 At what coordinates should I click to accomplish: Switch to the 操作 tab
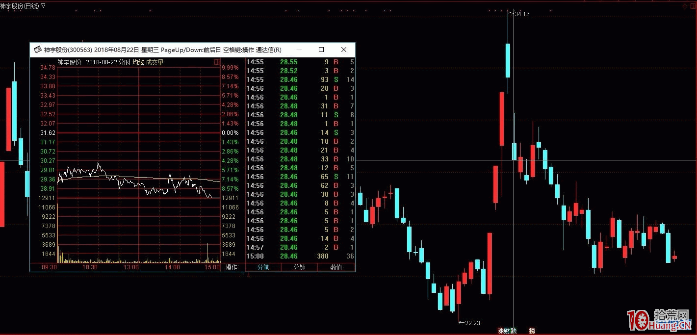[x=231, y=267]
